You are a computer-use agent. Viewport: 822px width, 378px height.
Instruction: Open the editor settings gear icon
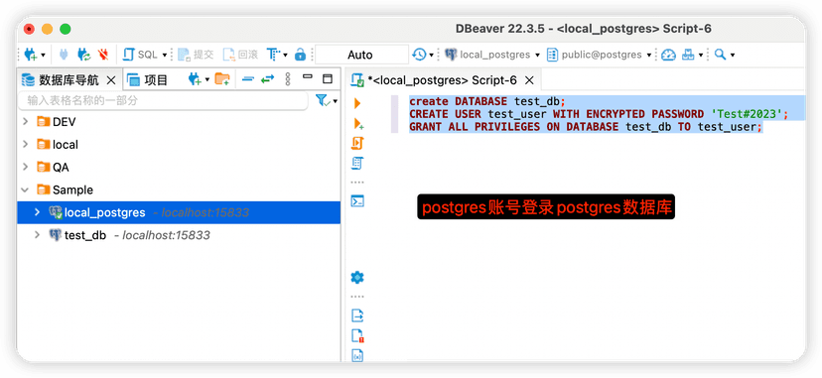point(357,278)
